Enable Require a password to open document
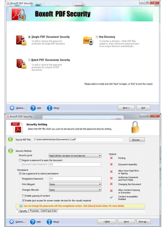 click(20, 160)
